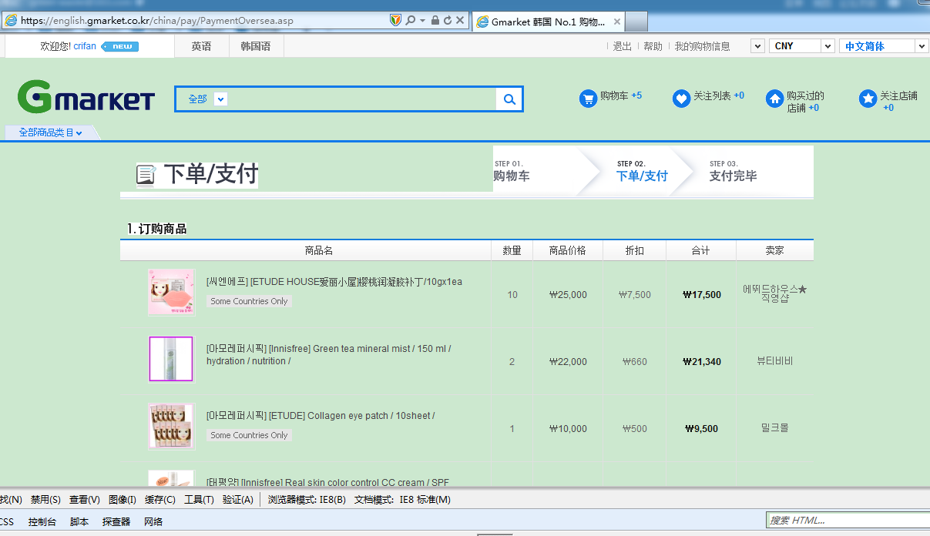Click the ETUDE Collagen eye patch thumbnail
Screen dimensions: 930x536
click(x=171, y=426)
